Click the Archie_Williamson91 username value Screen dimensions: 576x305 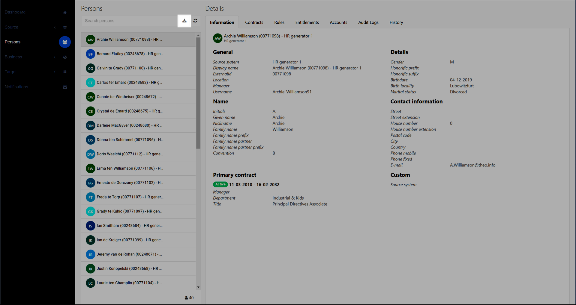click(x=292, y=92)
